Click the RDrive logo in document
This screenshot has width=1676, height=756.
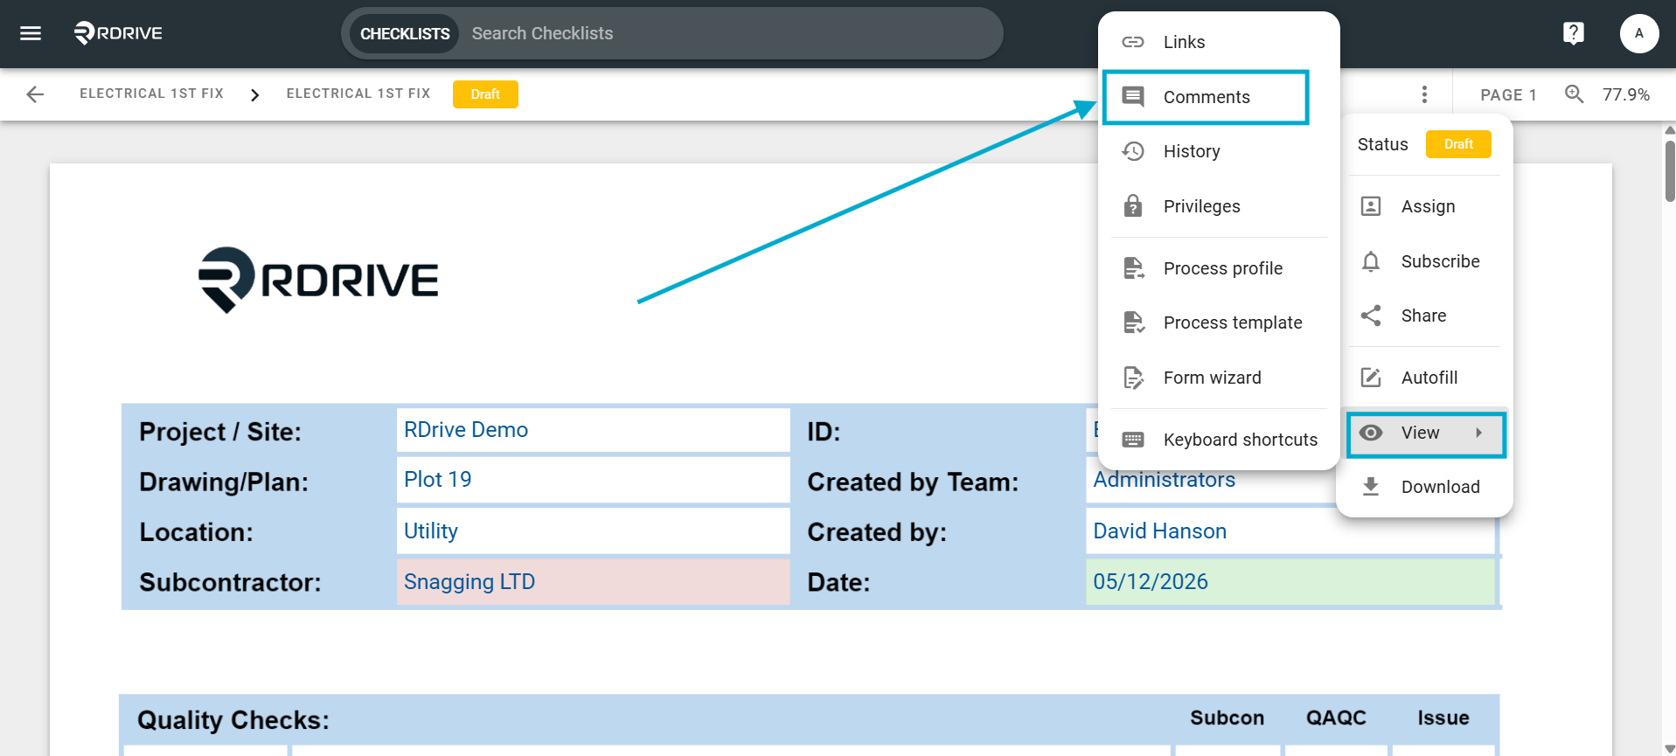(x=318, y=280)
